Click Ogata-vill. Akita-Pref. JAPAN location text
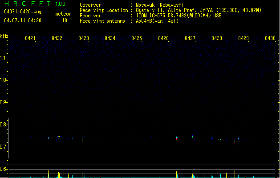The width and height of the screenshot is (280, 178). tap(199, 10)
